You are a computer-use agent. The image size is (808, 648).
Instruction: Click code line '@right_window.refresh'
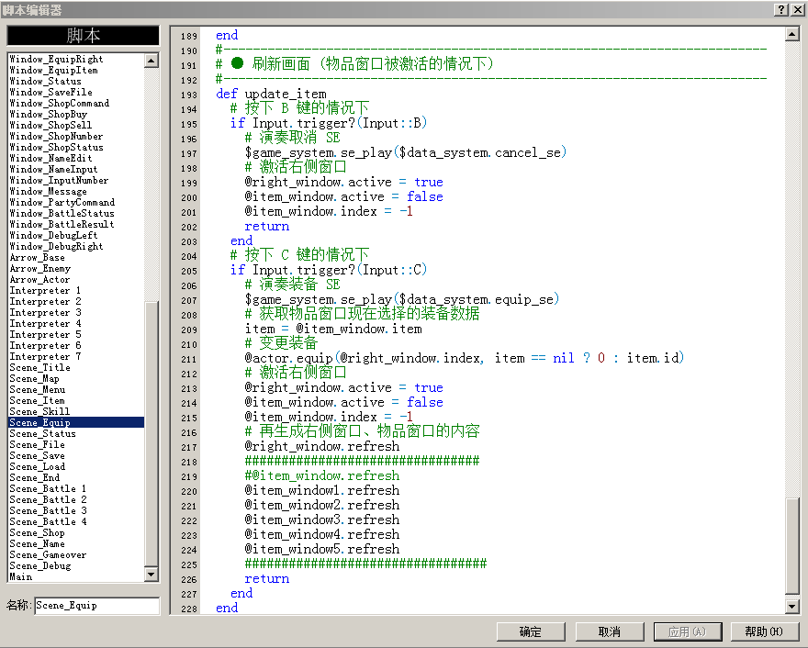pos(322,447)
